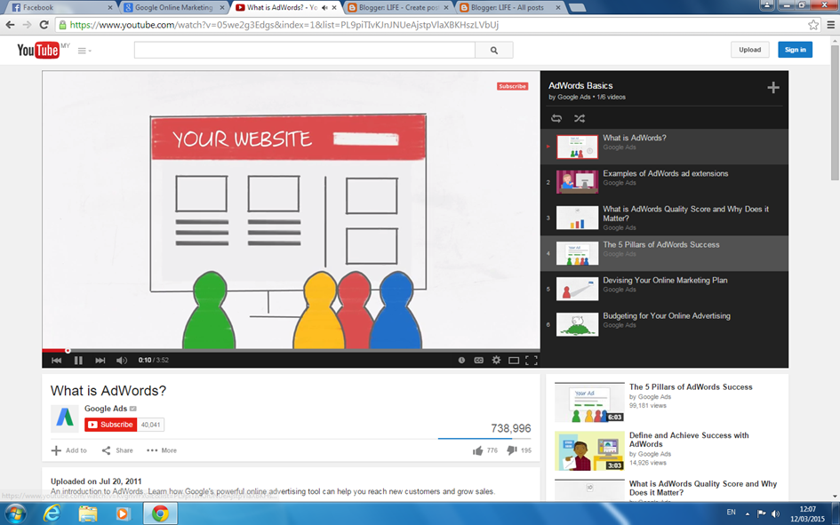The height and width of the screenshot is (525, 840).
Task: Show hidden tray icons arrow
Action: (748, 513)
